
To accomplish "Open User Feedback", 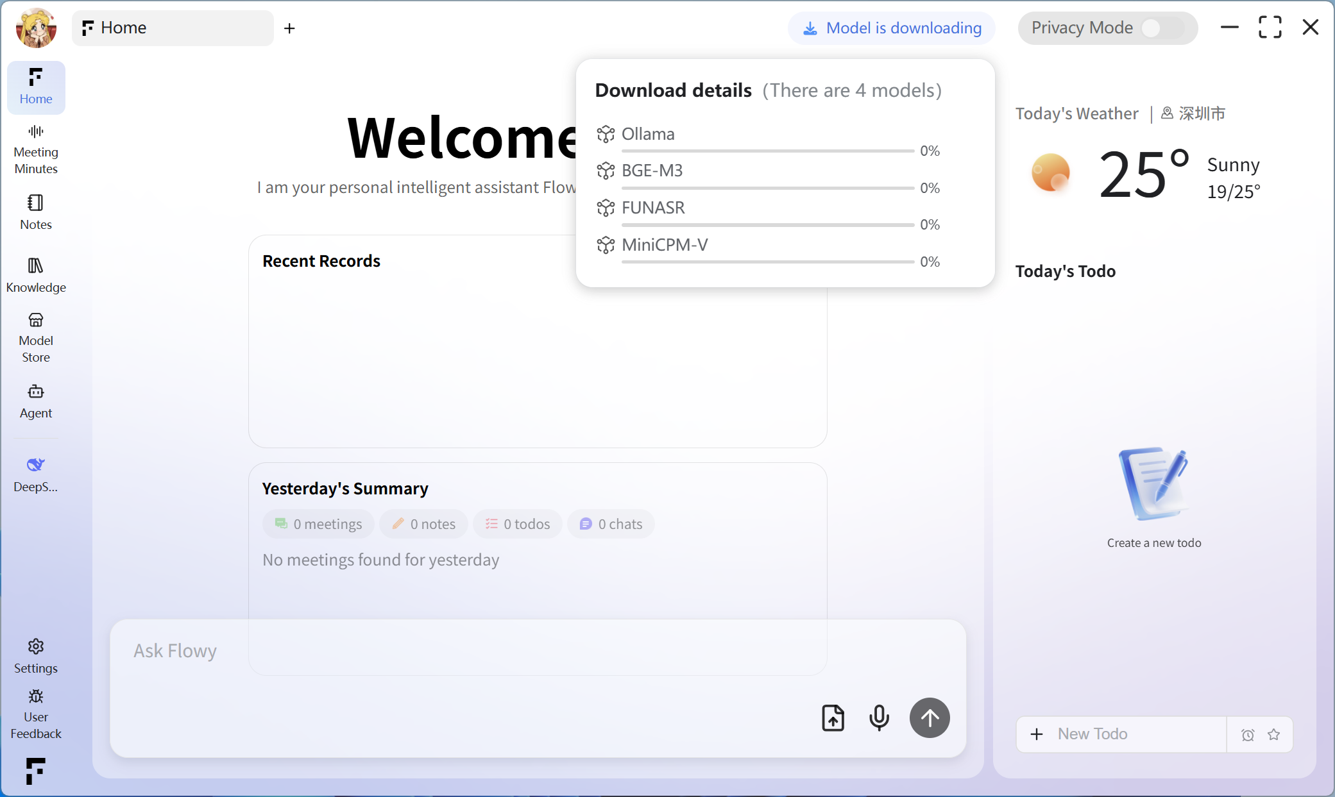I will [x=36, y=714].
